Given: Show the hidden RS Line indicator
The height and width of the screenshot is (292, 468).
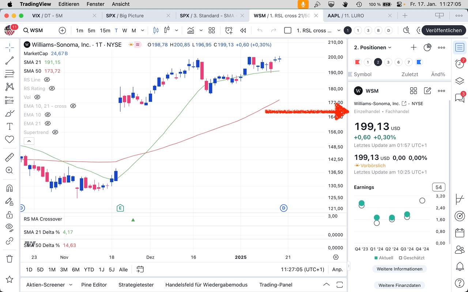Looking at the screenshot, I should point(47,80).
